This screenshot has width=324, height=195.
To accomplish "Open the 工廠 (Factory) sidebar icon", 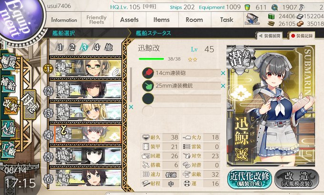I will coord(8,149).
